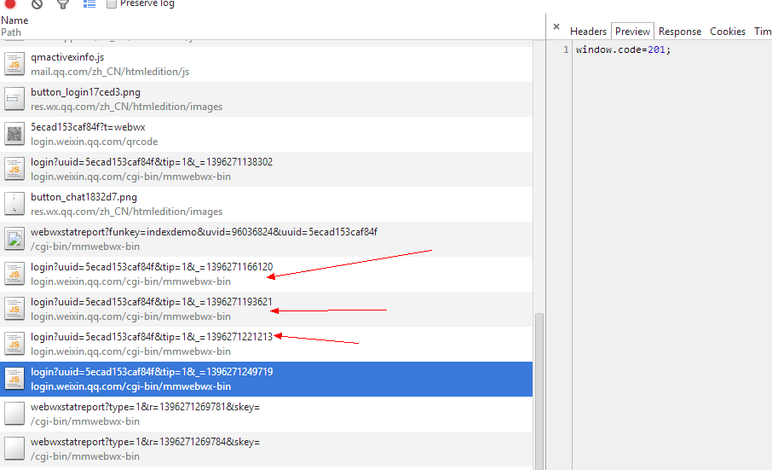
Task: Select the qmactivexinfo.js request
Action: (x=266, y=64)
